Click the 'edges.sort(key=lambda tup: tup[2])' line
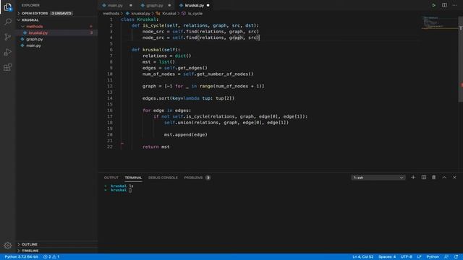Viewport: 463px width, 260px height. click(188, 98)
